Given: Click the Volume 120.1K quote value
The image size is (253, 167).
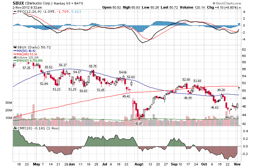Looking at the screenshot, I should click(x=193, y=7).
